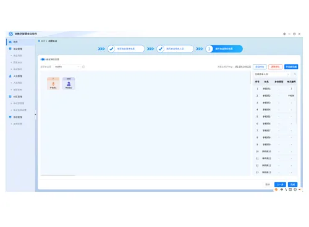Click the finish button at bottom right
Image resolution: width=309 pixels, height=227 pixels.
click(x=292, y=184)
